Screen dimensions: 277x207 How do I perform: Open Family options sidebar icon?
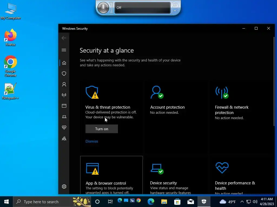(x=64, y=139)
